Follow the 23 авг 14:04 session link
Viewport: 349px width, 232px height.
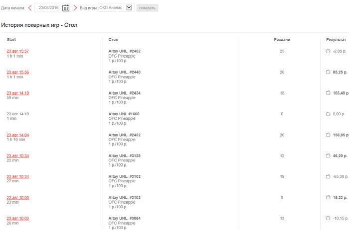click(17, 135)
